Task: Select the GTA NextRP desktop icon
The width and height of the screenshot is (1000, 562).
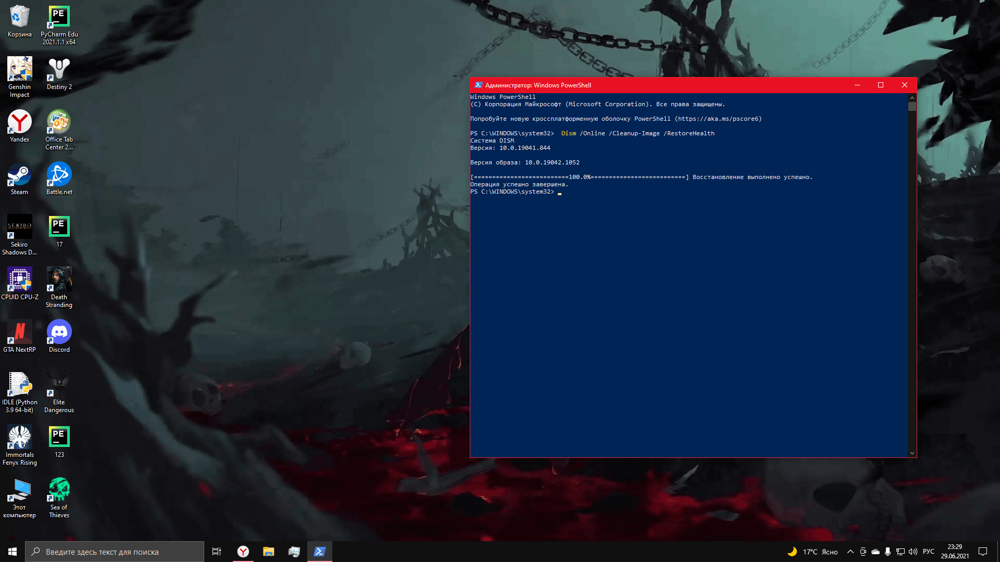Action: click(20, 336)
